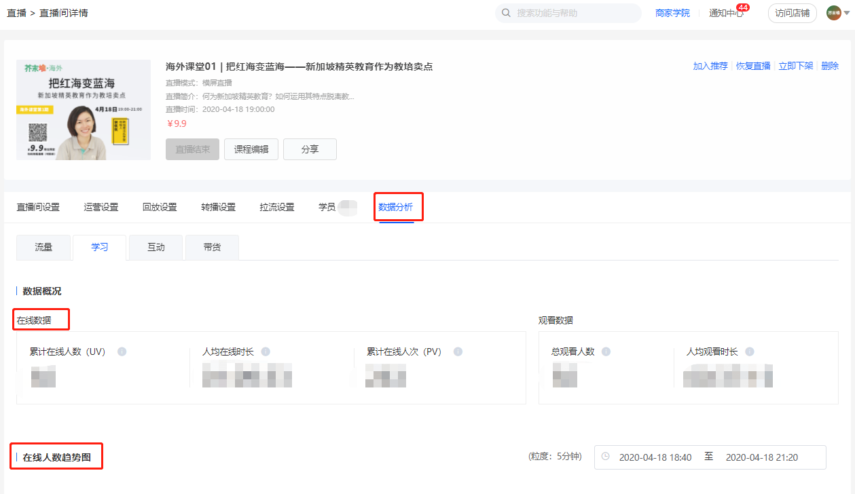The width and height of the screenshot is (855, 494).
Task: Click info icon beside 人均观看时长
Action: 750,351
